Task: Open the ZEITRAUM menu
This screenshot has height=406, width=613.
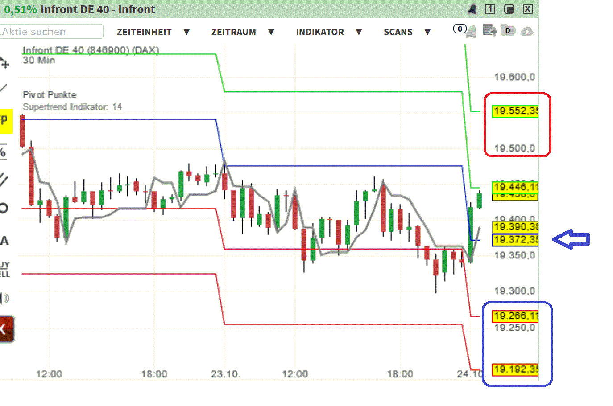Action: [234, 32]
